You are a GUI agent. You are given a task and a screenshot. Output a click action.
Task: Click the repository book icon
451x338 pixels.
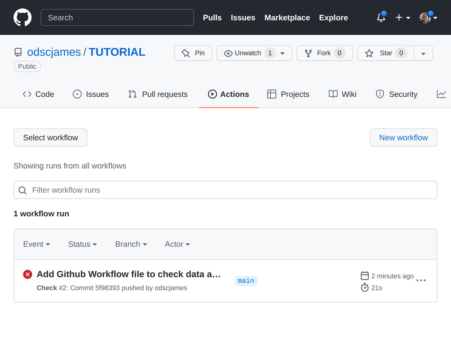tap(18, 52)
